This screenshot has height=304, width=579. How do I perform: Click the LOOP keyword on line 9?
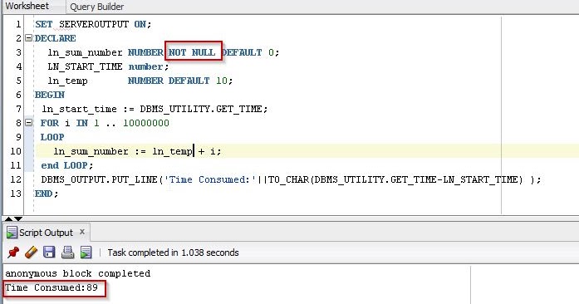click(x=52, y=137)
